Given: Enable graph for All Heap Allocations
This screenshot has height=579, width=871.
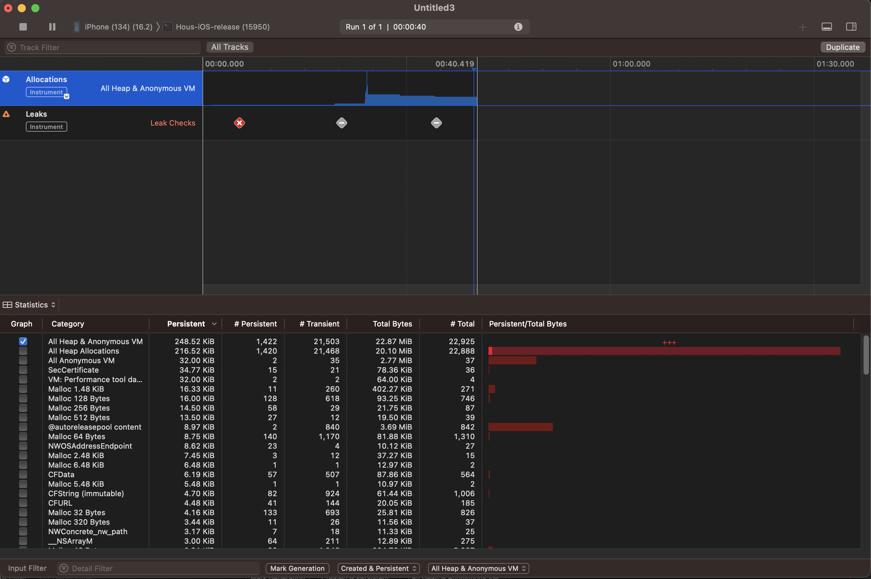Looking at the screenshot, I should click(23, 351).
